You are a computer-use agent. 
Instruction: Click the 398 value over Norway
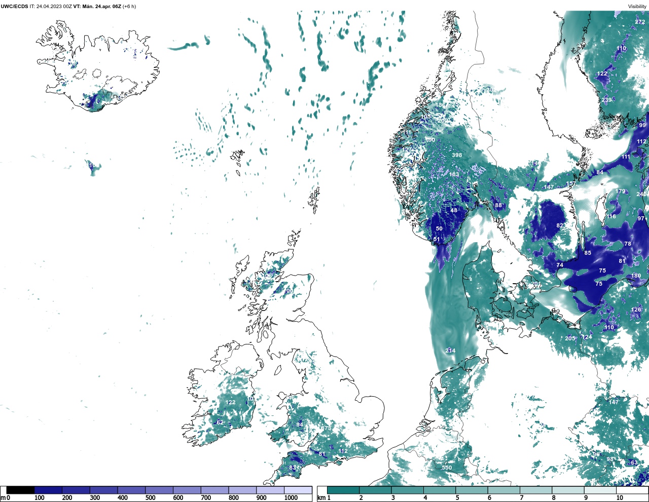tap(457, 155)
